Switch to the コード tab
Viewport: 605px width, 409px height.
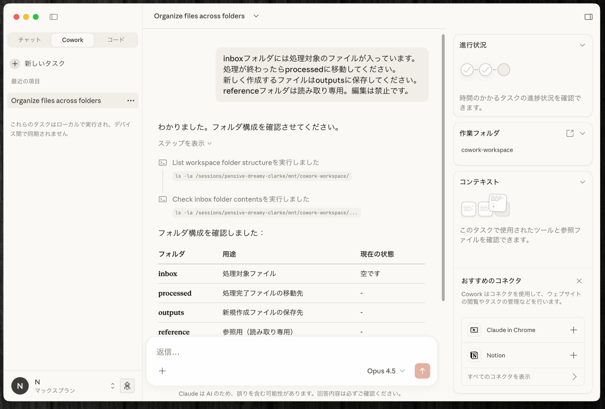click(x=116, y=40)
